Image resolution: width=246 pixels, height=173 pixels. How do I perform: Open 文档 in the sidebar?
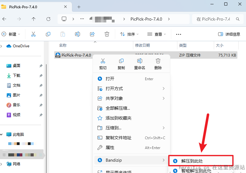click(13, 85)
